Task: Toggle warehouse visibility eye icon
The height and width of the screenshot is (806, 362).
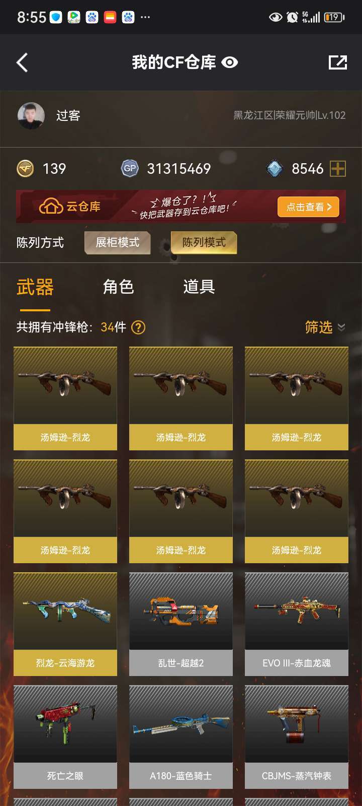Action: pyautogui.click(x=230, y=62)
